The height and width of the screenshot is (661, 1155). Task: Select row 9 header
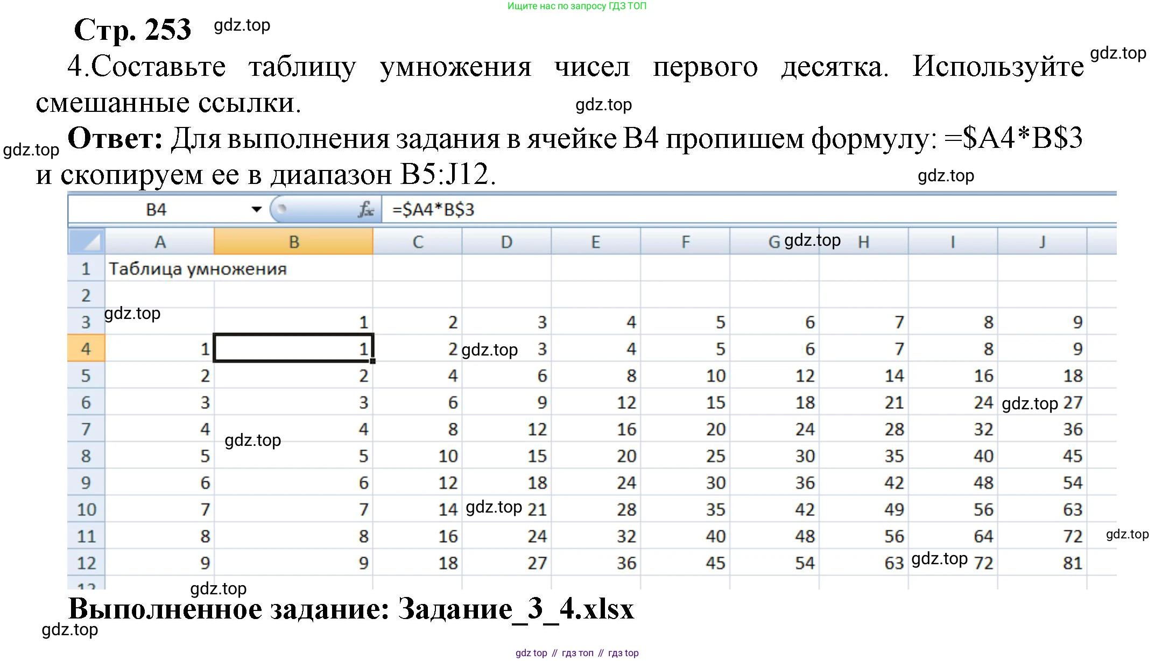pos(86,482)
